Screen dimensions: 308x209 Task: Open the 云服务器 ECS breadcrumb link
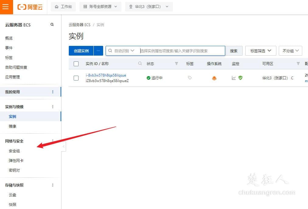point(79,25)
